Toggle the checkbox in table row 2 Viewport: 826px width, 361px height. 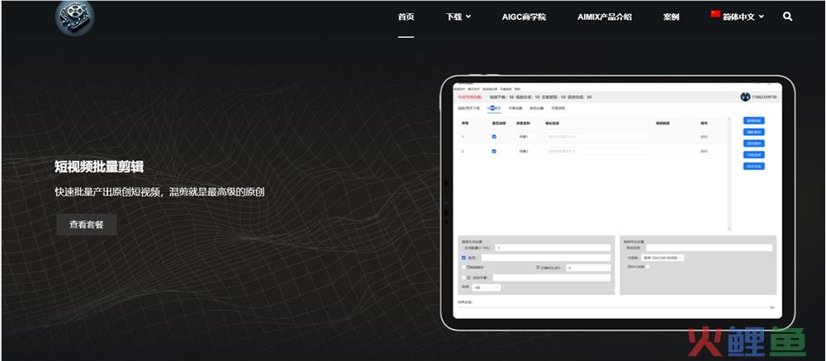494,152
